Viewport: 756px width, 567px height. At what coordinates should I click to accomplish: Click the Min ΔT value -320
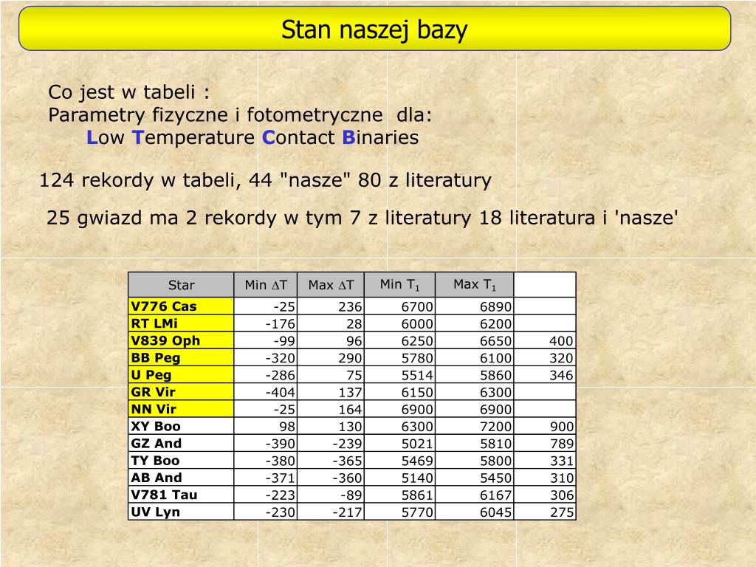click(280, 358)
